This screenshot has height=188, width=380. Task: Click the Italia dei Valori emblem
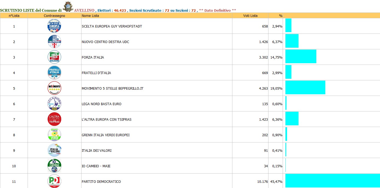tap(54, 150)
